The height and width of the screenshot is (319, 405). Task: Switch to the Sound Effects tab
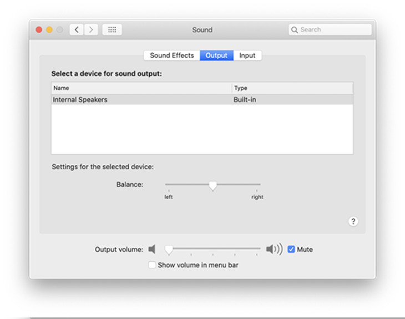point(172,55)
